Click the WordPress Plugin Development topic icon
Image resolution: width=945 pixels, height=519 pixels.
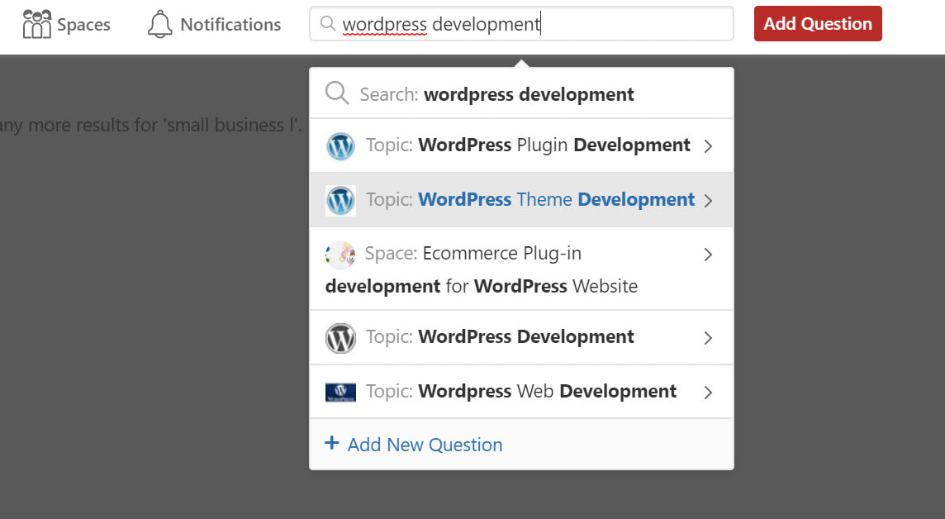(x=340, y=145)
